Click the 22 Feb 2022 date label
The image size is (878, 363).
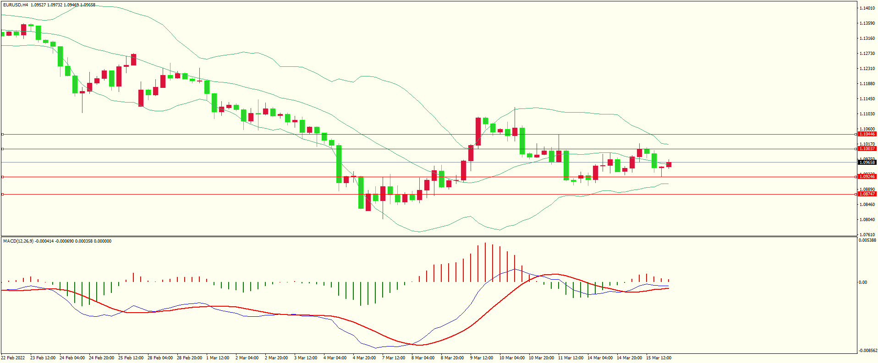(13, 358)
